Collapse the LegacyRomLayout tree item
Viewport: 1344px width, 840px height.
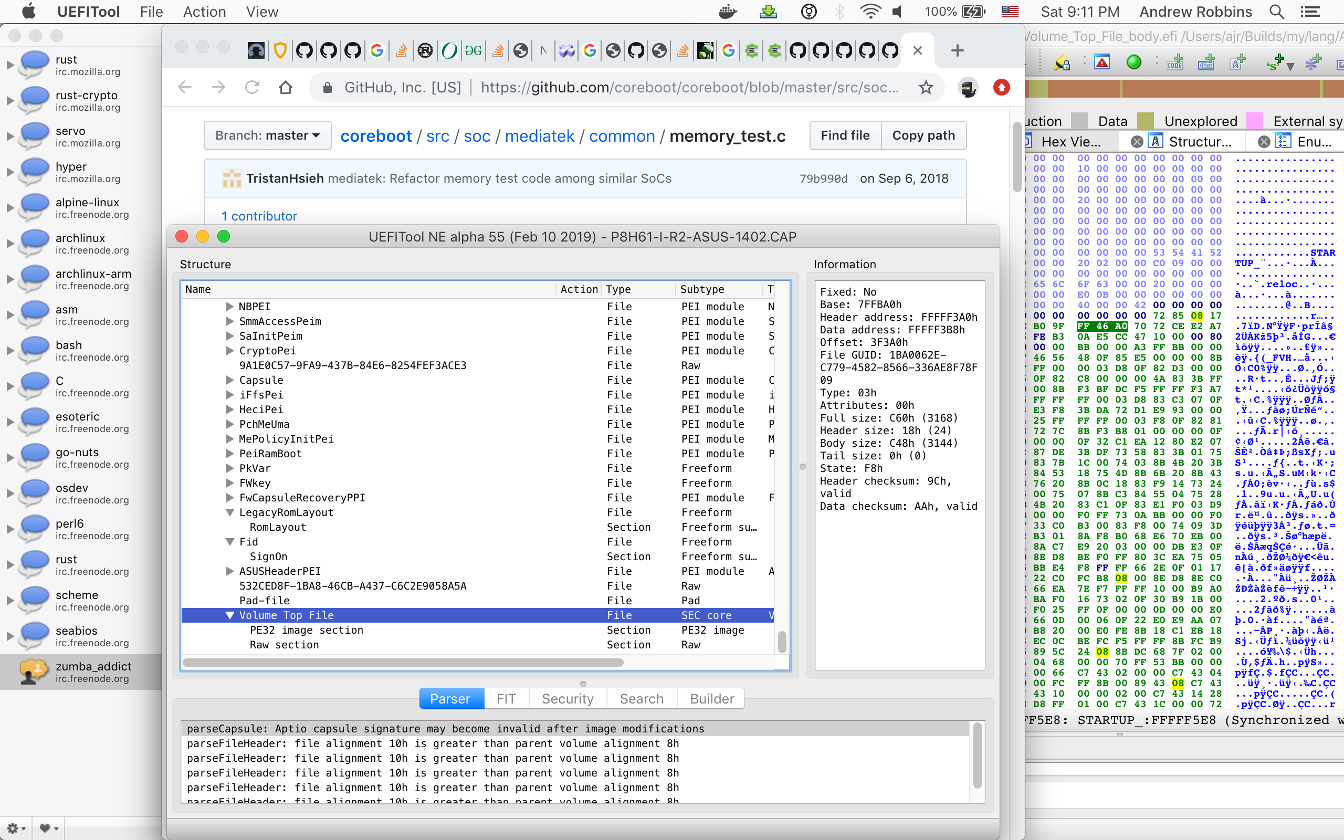[229, 512]
